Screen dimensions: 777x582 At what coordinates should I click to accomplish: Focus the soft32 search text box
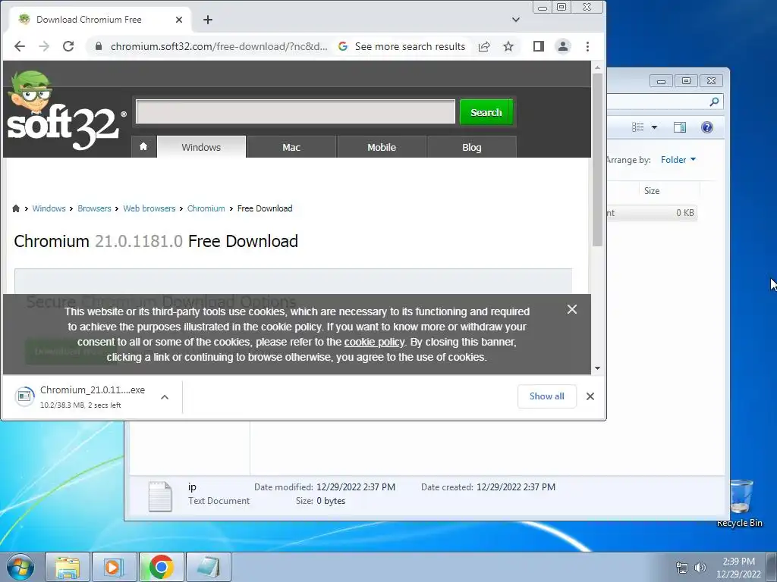pyautogui.click(x=295, y=112)
